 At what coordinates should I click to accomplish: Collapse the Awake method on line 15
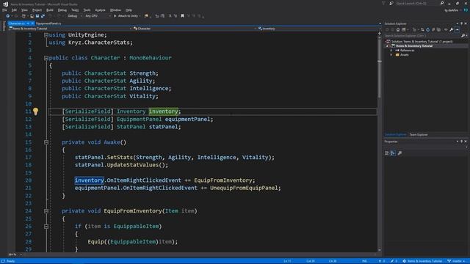click(46, 142)
